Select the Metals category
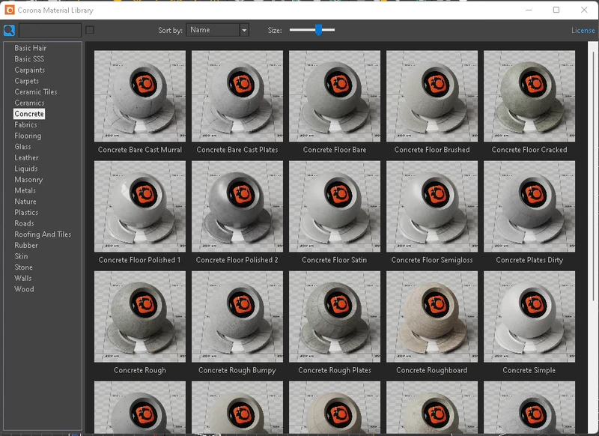 click(x=25, y=190)
